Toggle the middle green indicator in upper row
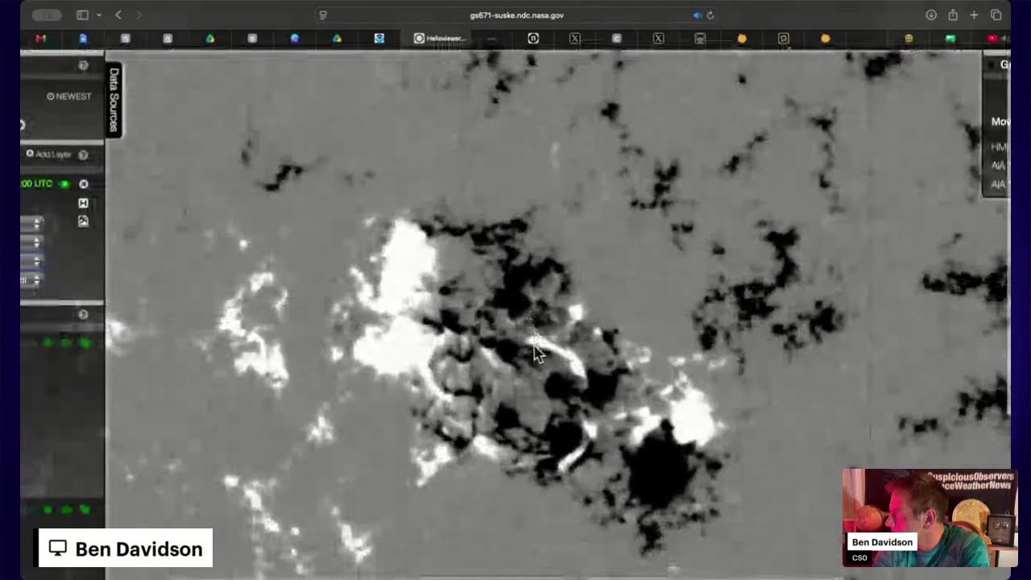The height and width of the screenshot is (580, 1031). click(67, 343)
